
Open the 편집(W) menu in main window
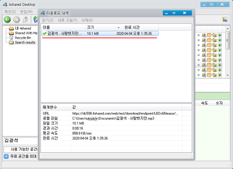26,12
